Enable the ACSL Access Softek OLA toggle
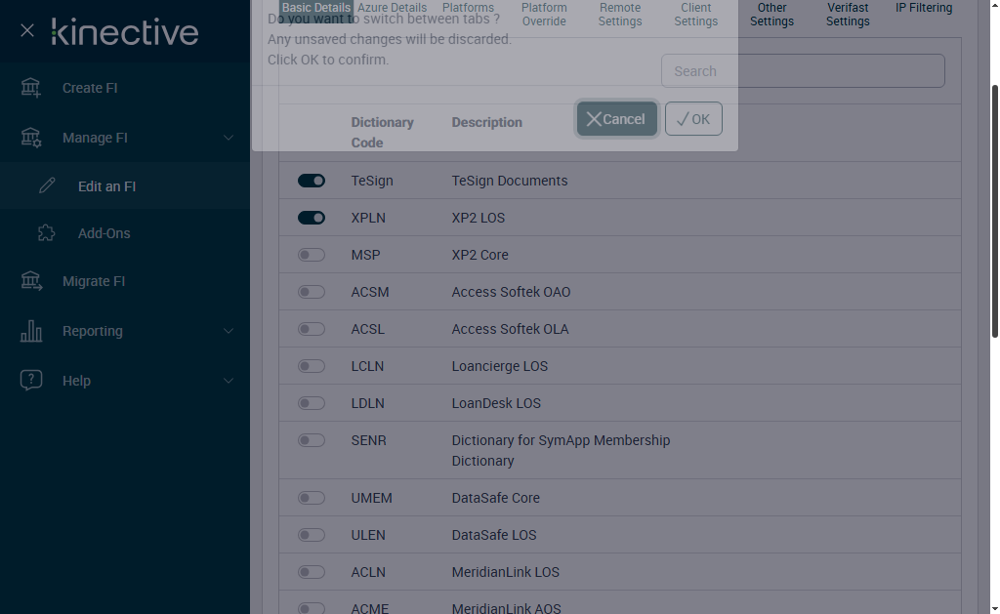The width and height of the screenshot is (1000, 614). pyautogui.click(x=312, y=329)
